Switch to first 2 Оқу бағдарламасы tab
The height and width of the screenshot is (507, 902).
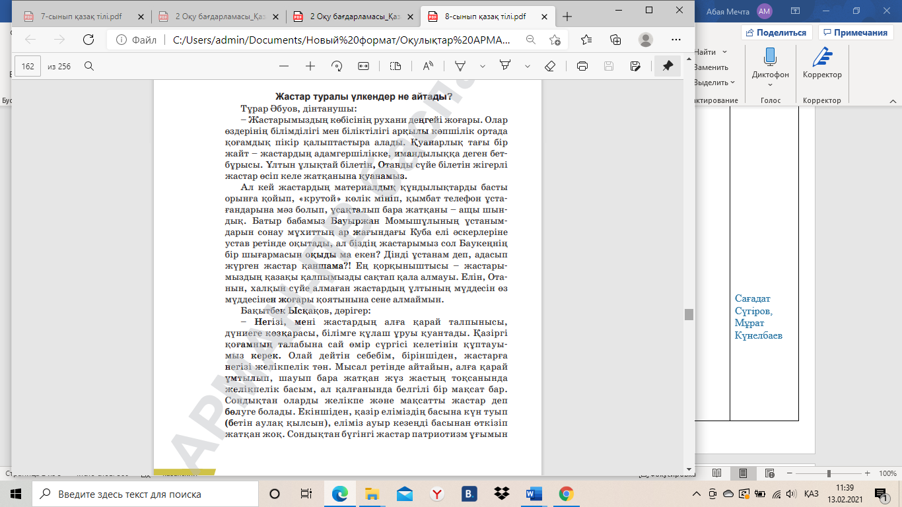click(218, 17)
